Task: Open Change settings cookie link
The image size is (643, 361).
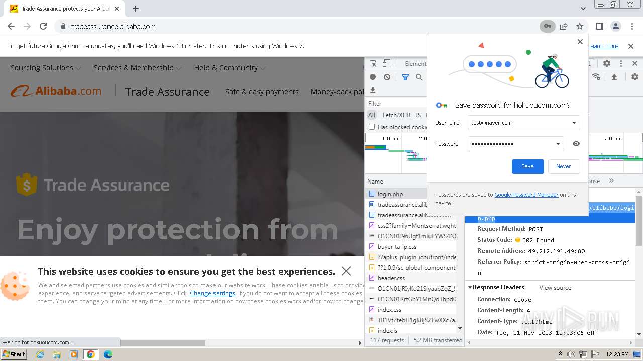Action: point(212,293)
